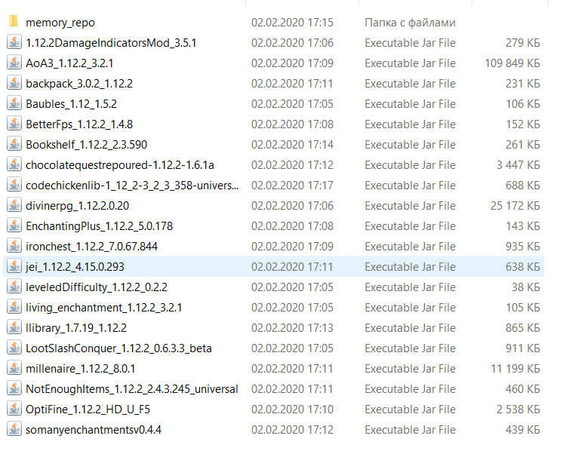Select file chocolatequestrepoured-1.12.2-1.6.1a
Screen dimensions: 566x451
tap(120, 165)
